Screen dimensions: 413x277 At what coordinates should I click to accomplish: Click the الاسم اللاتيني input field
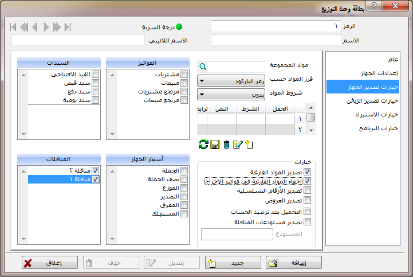coord(77,40)
